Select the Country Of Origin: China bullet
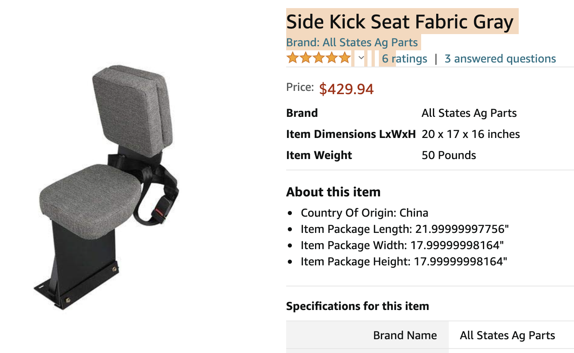574x353 pixels. (364, 213)
